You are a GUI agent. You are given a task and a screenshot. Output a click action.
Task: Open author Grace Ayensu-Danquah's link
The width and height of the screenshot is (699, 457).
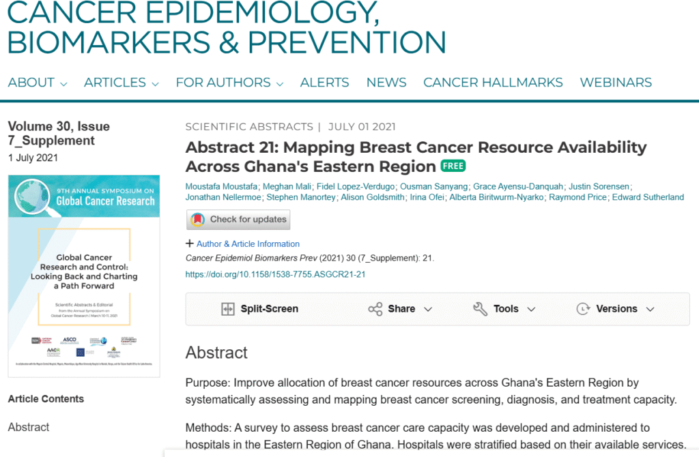(518, 187)
